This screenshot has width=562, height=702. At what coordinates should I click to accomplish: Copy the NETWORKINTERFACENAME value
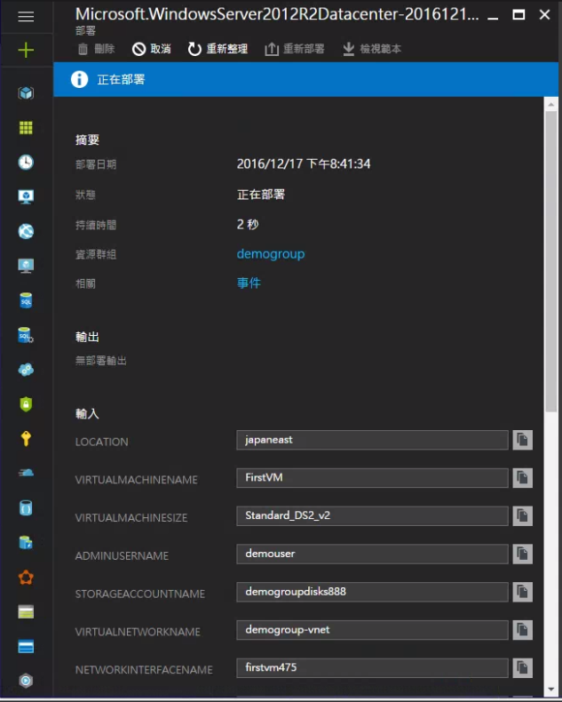(x=522, y=668)
